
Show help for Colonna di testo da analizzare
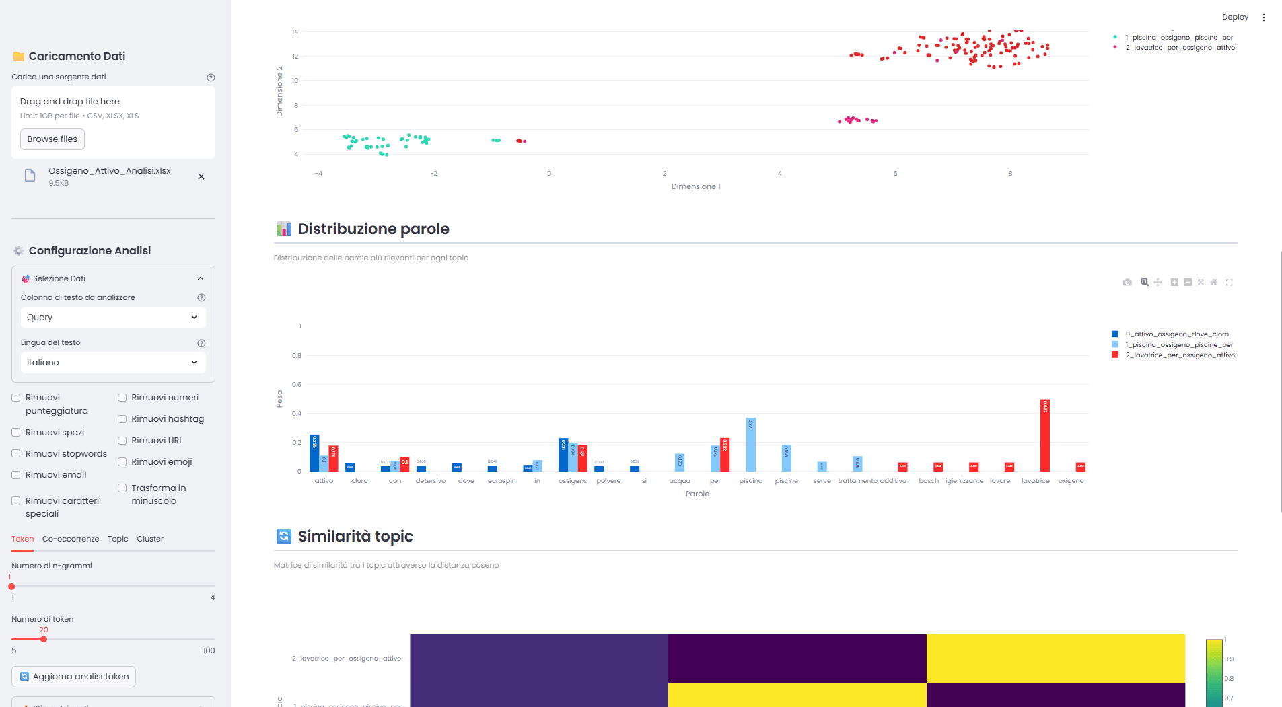(x=201, y=297)
